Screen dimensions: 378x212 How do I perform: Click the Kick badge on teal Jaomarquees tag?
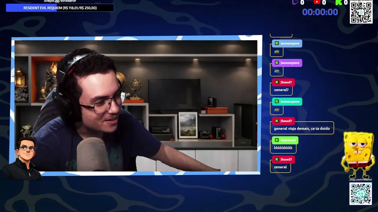pos(277,102)
